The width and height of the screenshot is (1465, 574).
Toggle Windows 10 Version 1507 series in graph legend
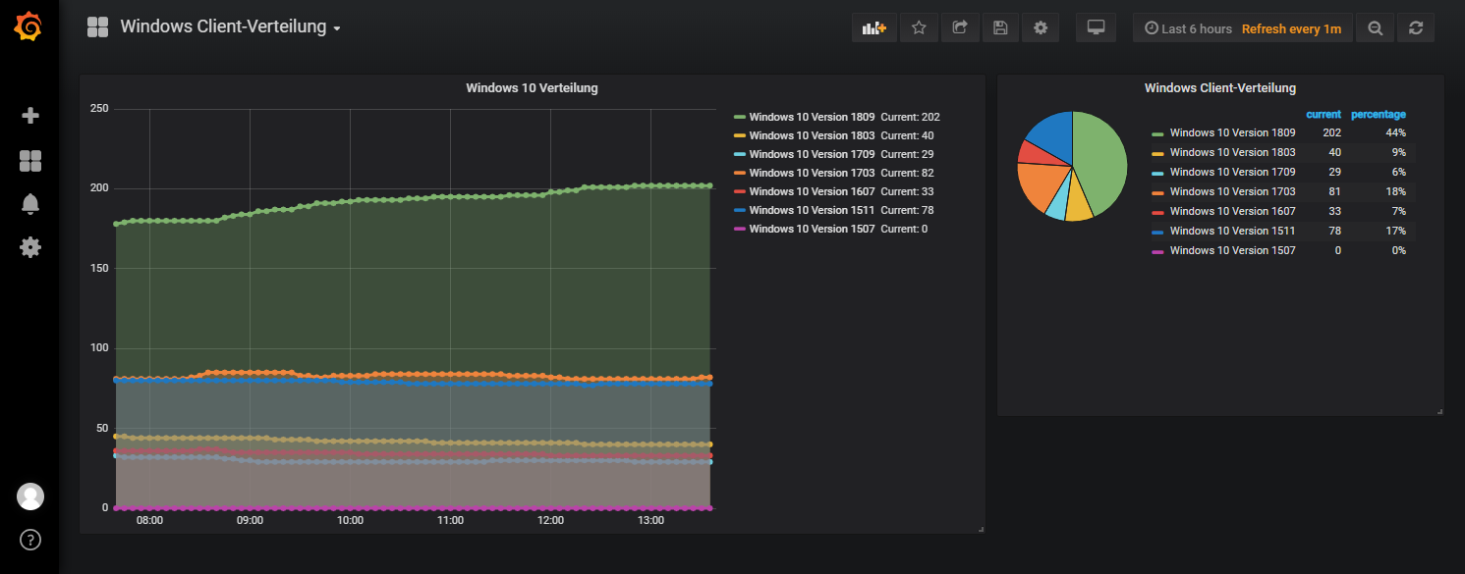[x=812, y=229]
